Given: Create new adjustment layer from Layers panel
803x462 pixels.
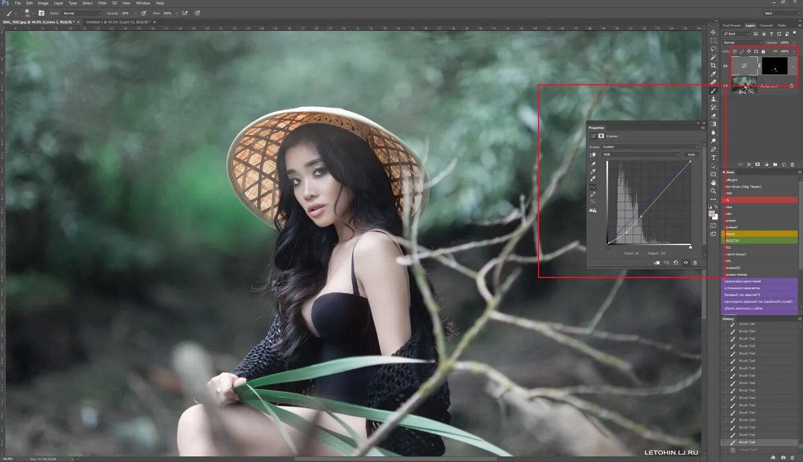Looking at the screenshot, I should pos(766,165).
